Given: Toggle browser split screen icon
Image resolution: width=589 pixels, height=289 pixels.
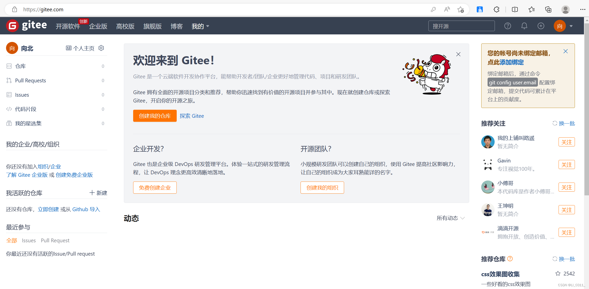Looking at the screenshot, I should (x=515, y=10).
